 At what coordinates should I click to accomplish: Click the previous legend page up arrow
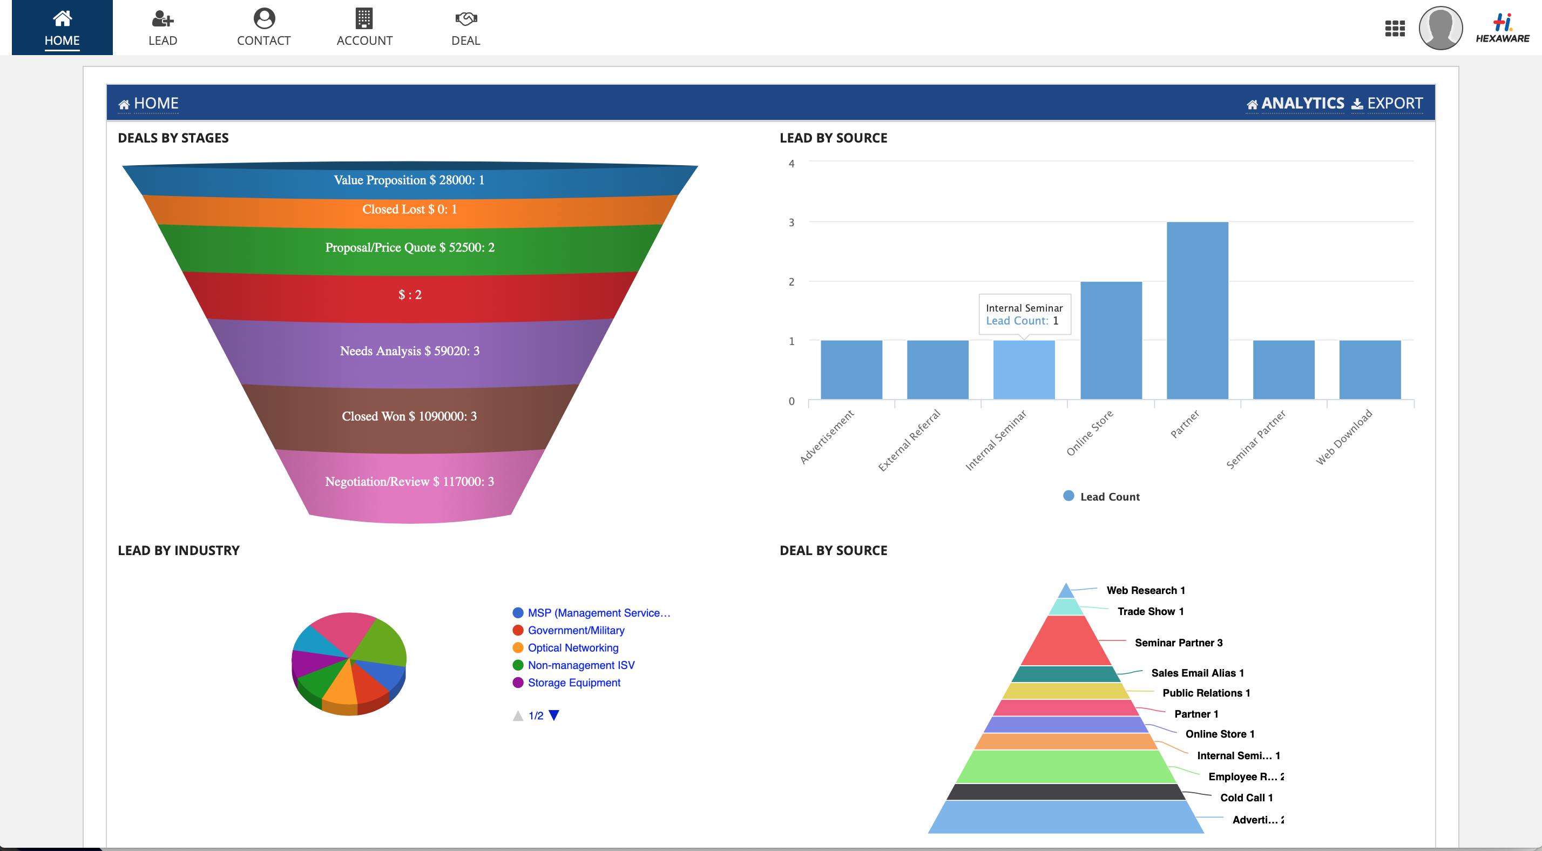coord(518,715)
